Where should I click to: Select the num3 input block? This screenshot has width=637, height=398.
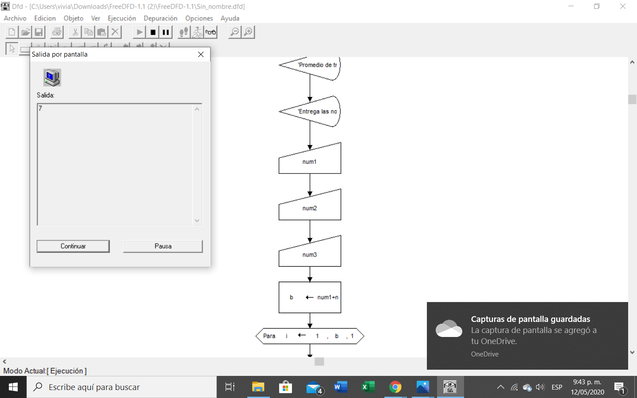(310, 252)
